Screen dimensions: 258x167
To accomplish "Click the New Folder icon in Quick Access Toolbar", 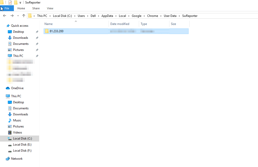I will 16,2.
